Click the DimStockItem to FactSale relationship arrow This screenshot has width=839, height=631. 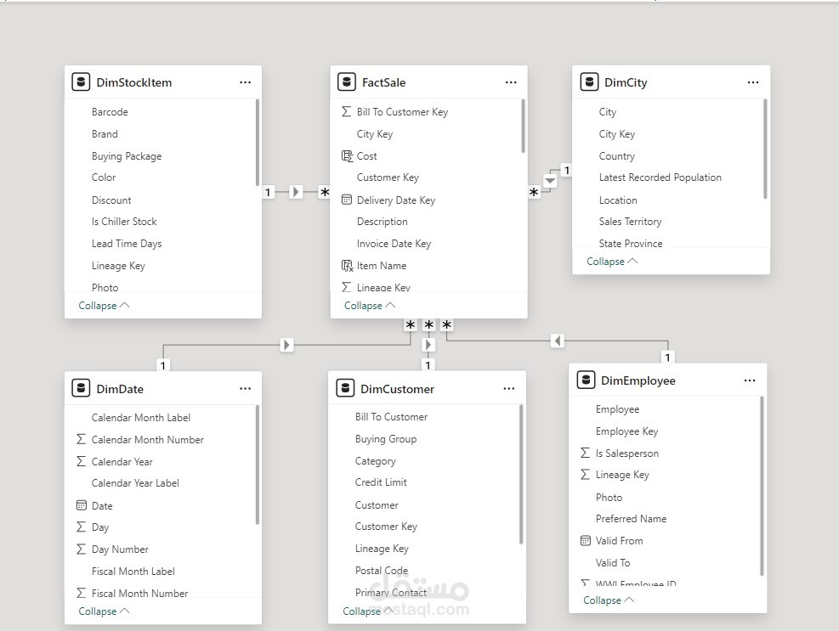[296, 193]
